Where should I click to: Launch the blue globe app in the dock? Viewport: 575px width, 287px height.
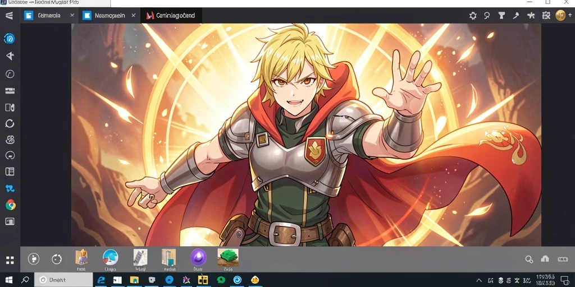coord(111,257)
